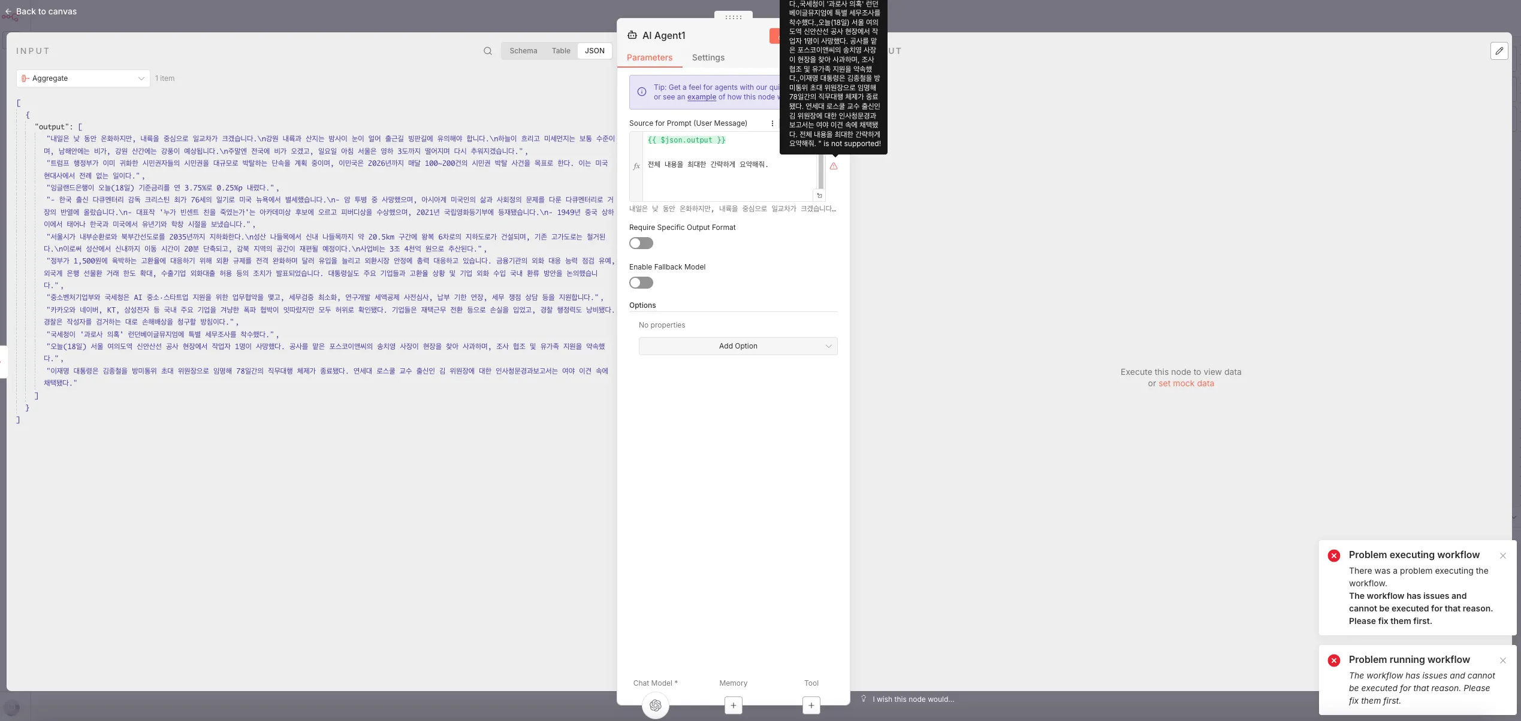Viewport: 1521px width, 721px height.
Task: Add a Tool sub-node with the plus icon
Action: (x=811, y=705)
